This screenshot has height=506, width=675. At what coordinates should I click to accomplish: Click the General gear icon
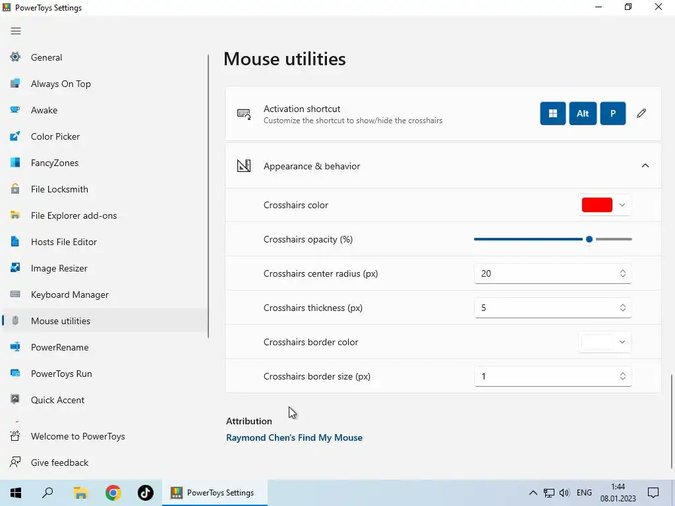tap(15, 57)
